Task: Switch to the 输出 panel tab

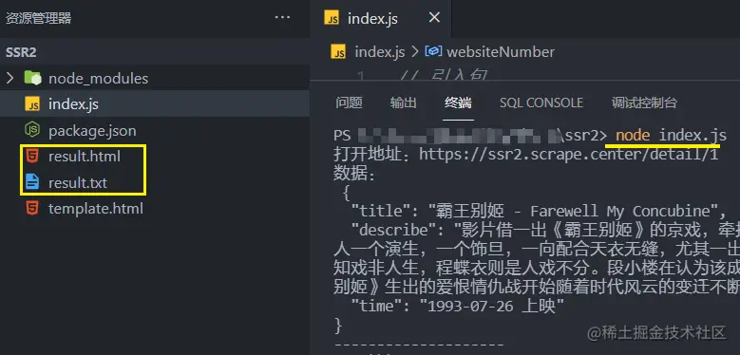Action: [x=404, y=103]
